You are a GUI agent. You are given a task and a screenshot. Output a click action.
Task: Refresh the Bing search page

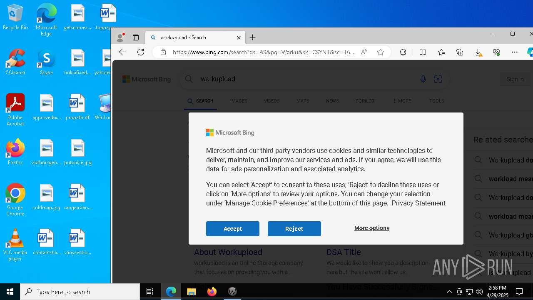[x=141, y=52]
